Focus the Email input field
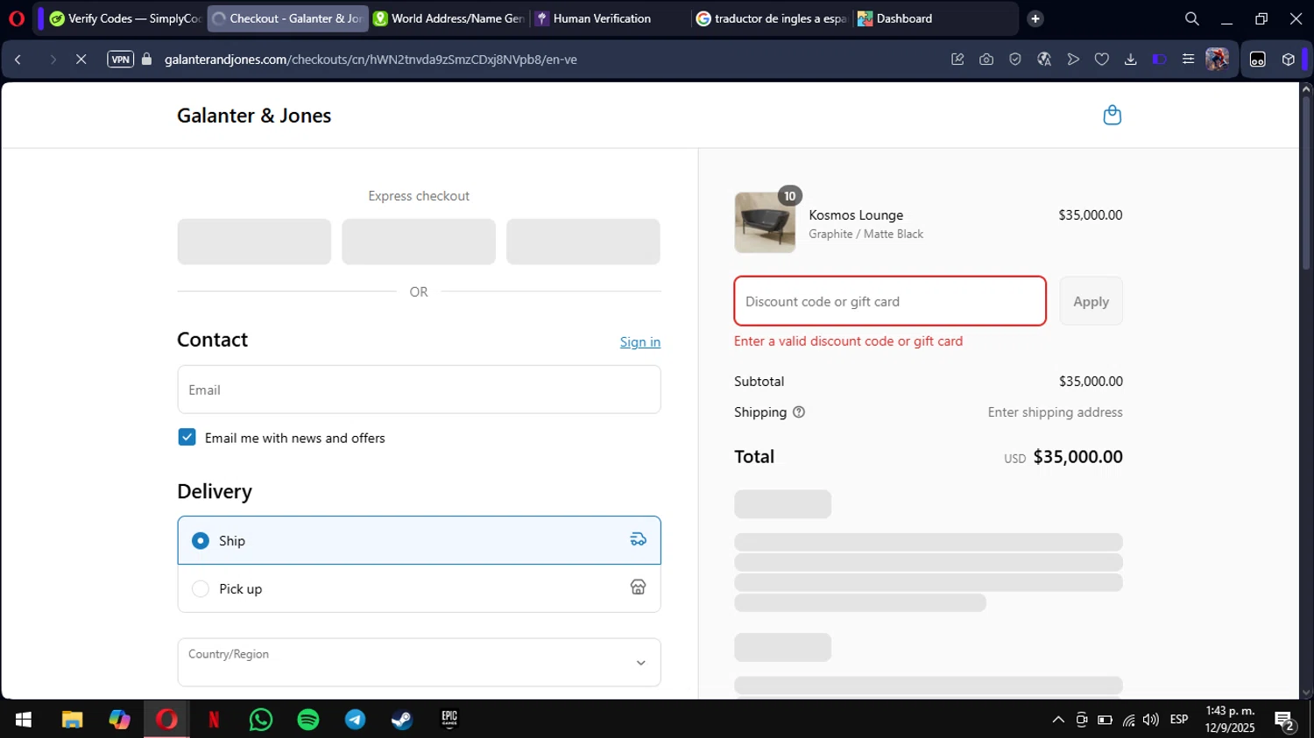Viewport: 1314px width, 738px height. pos(419,390)
